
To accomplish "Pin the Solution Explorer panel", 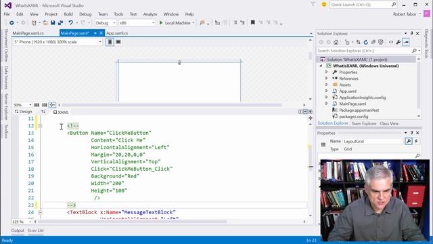I will [x=411, y=33].
